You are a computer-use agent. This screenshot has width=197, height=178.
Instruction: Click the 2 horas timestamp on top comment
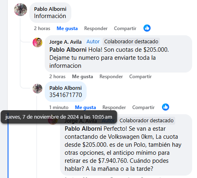pos(42,28)
